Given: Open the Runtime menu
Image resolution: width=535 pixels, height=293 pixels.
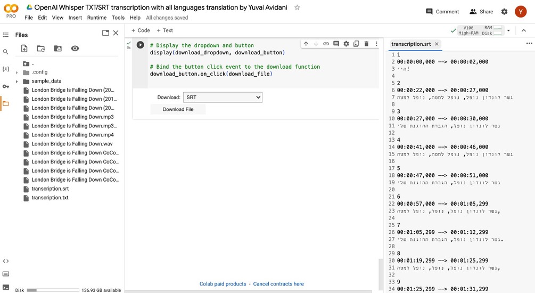Looking at the screenshot, I should click(x=96, y=18).
